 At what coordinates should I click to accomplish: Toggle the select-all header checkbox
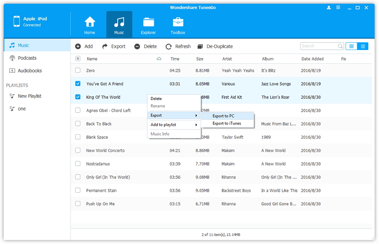[78, 59]
